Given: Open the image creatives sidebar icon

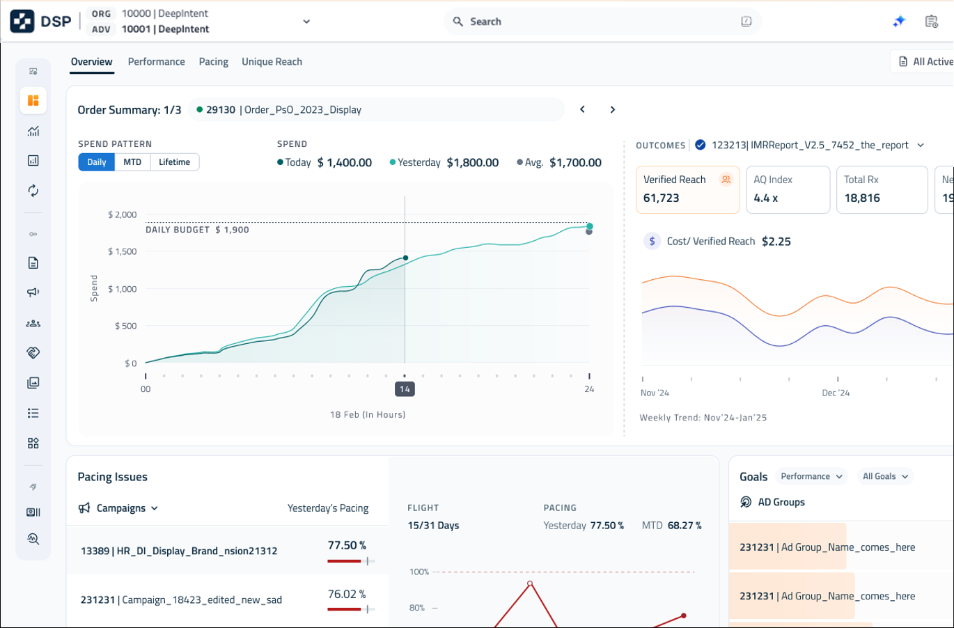Looking at the screenshot, I should [x=33, y=383].
